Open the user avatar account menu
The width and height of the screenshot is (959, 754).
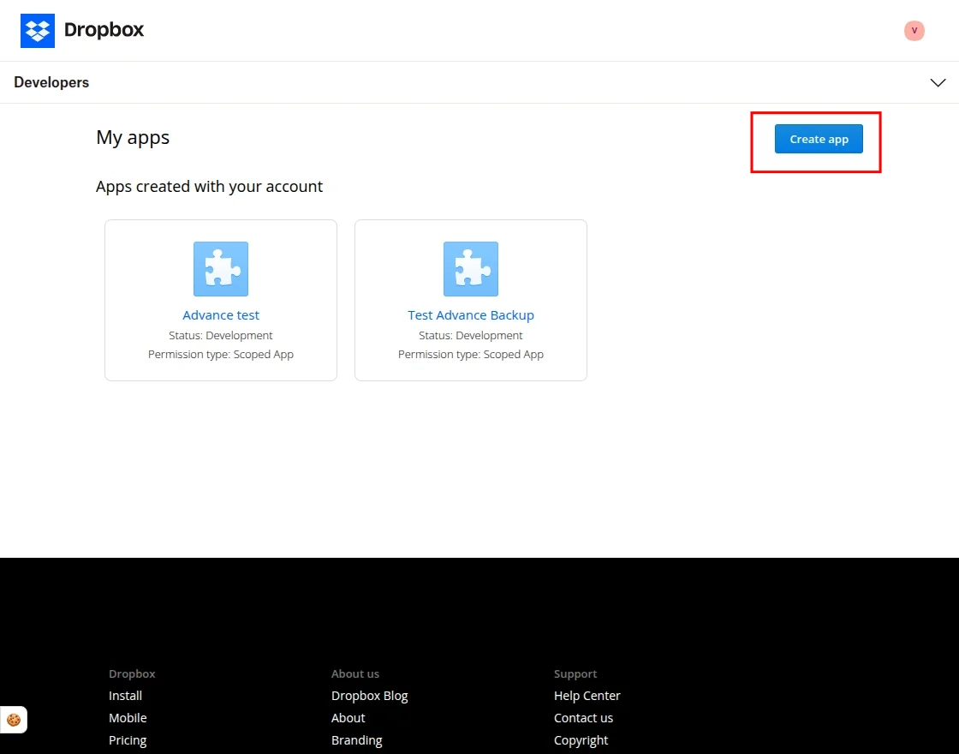[914, 31]
